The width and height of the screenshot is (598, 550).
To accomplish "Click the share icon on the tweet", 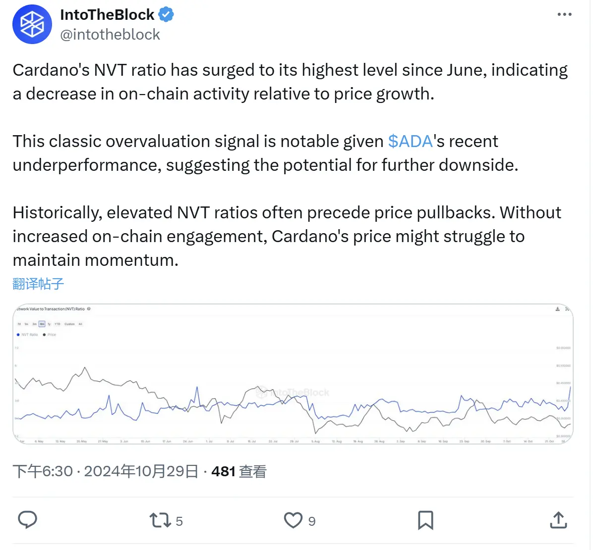I will pyautogui.click(x=558, y=520).
